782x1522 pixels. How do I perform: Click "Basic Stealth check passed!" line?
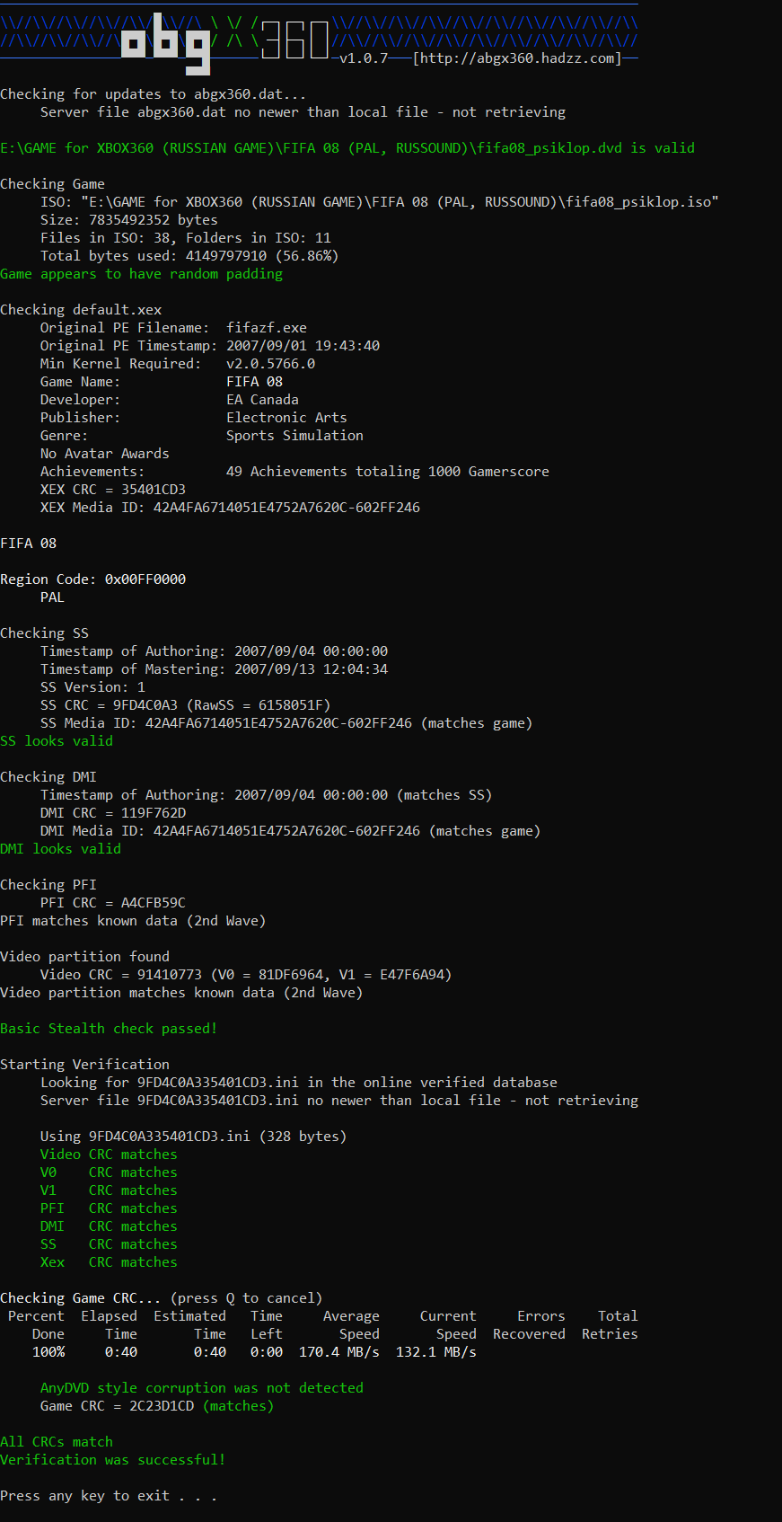[x=109, y=1029]
